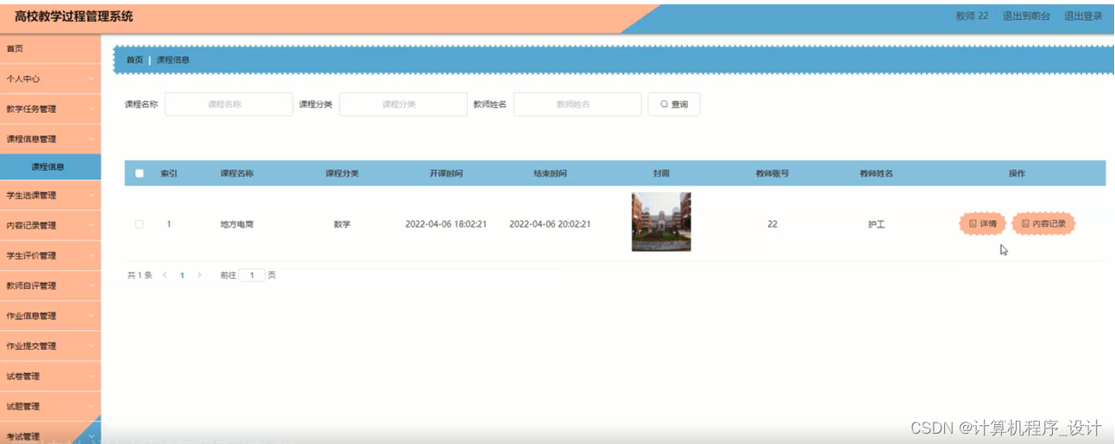Screen dimensions: 1115x444
Task: Expand the 内容记录管理 sidebar menu
Action: [50, 225]
